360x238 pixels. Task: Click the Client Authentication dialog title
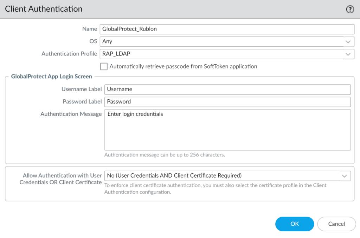(x=44, y=9)
